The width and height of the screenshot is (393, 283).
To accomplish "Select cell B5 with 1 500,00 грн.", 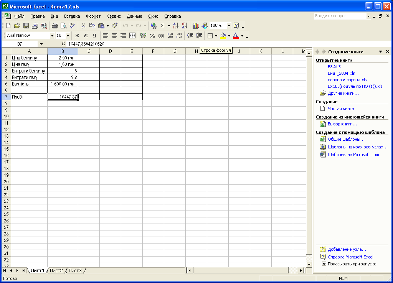I will tap(63, 84).
